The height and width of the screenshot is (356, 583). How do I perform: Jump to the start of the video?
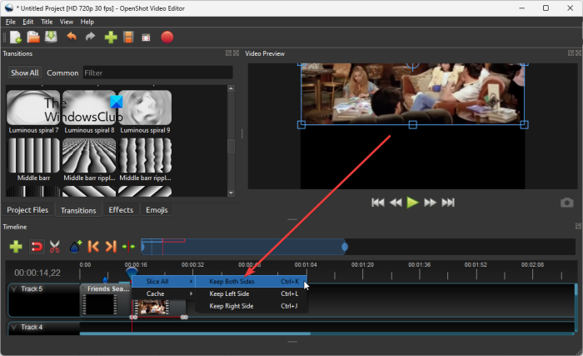378,203
